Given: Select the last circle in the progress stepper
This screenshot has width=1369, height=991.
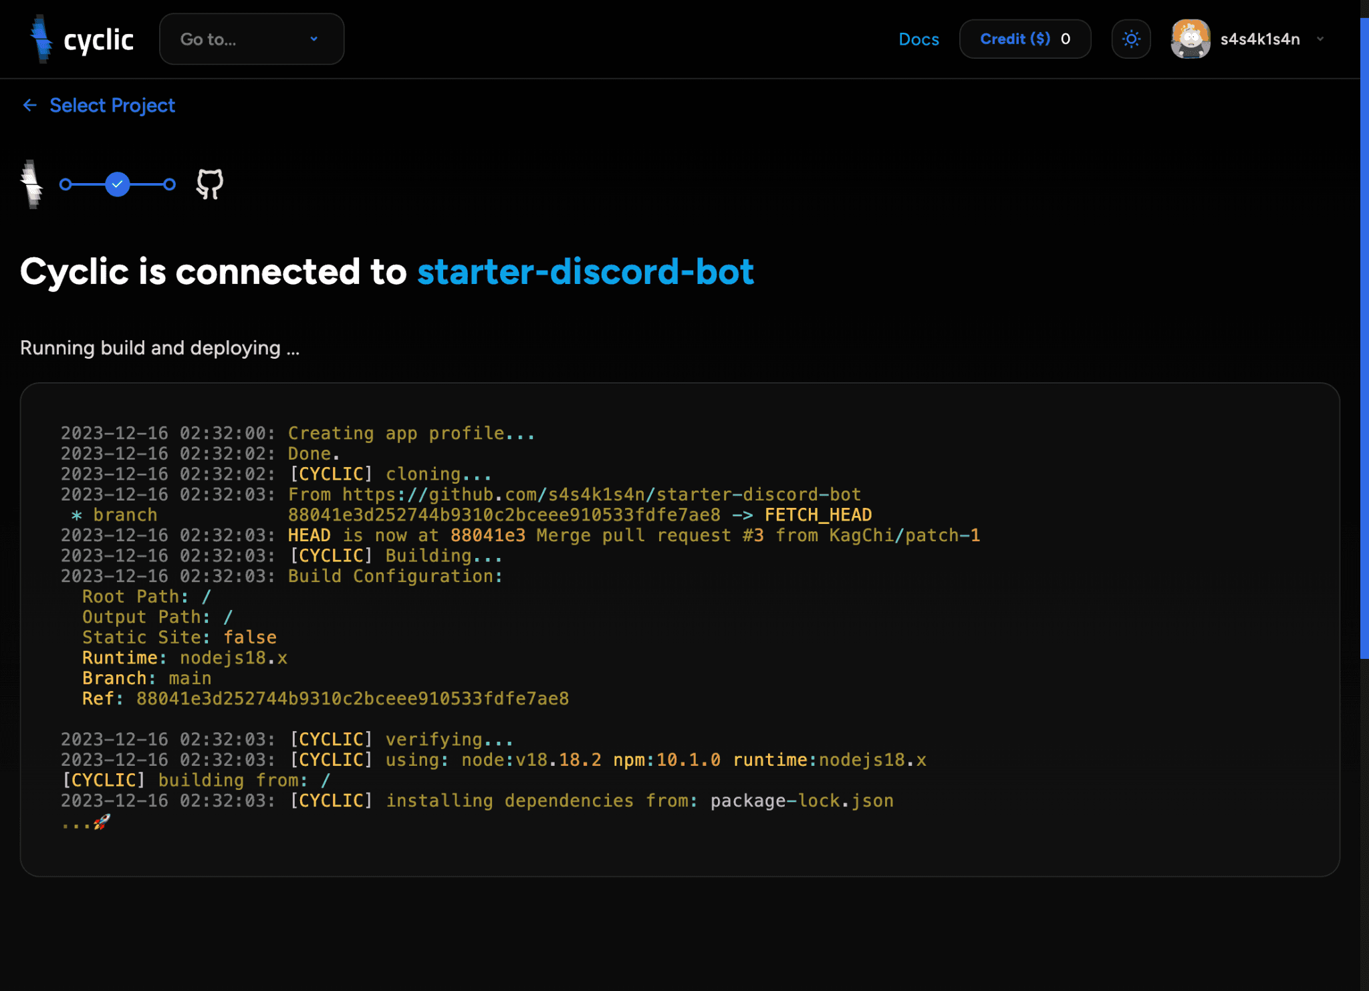Looking at the screenshot, I should coord(169,184).
